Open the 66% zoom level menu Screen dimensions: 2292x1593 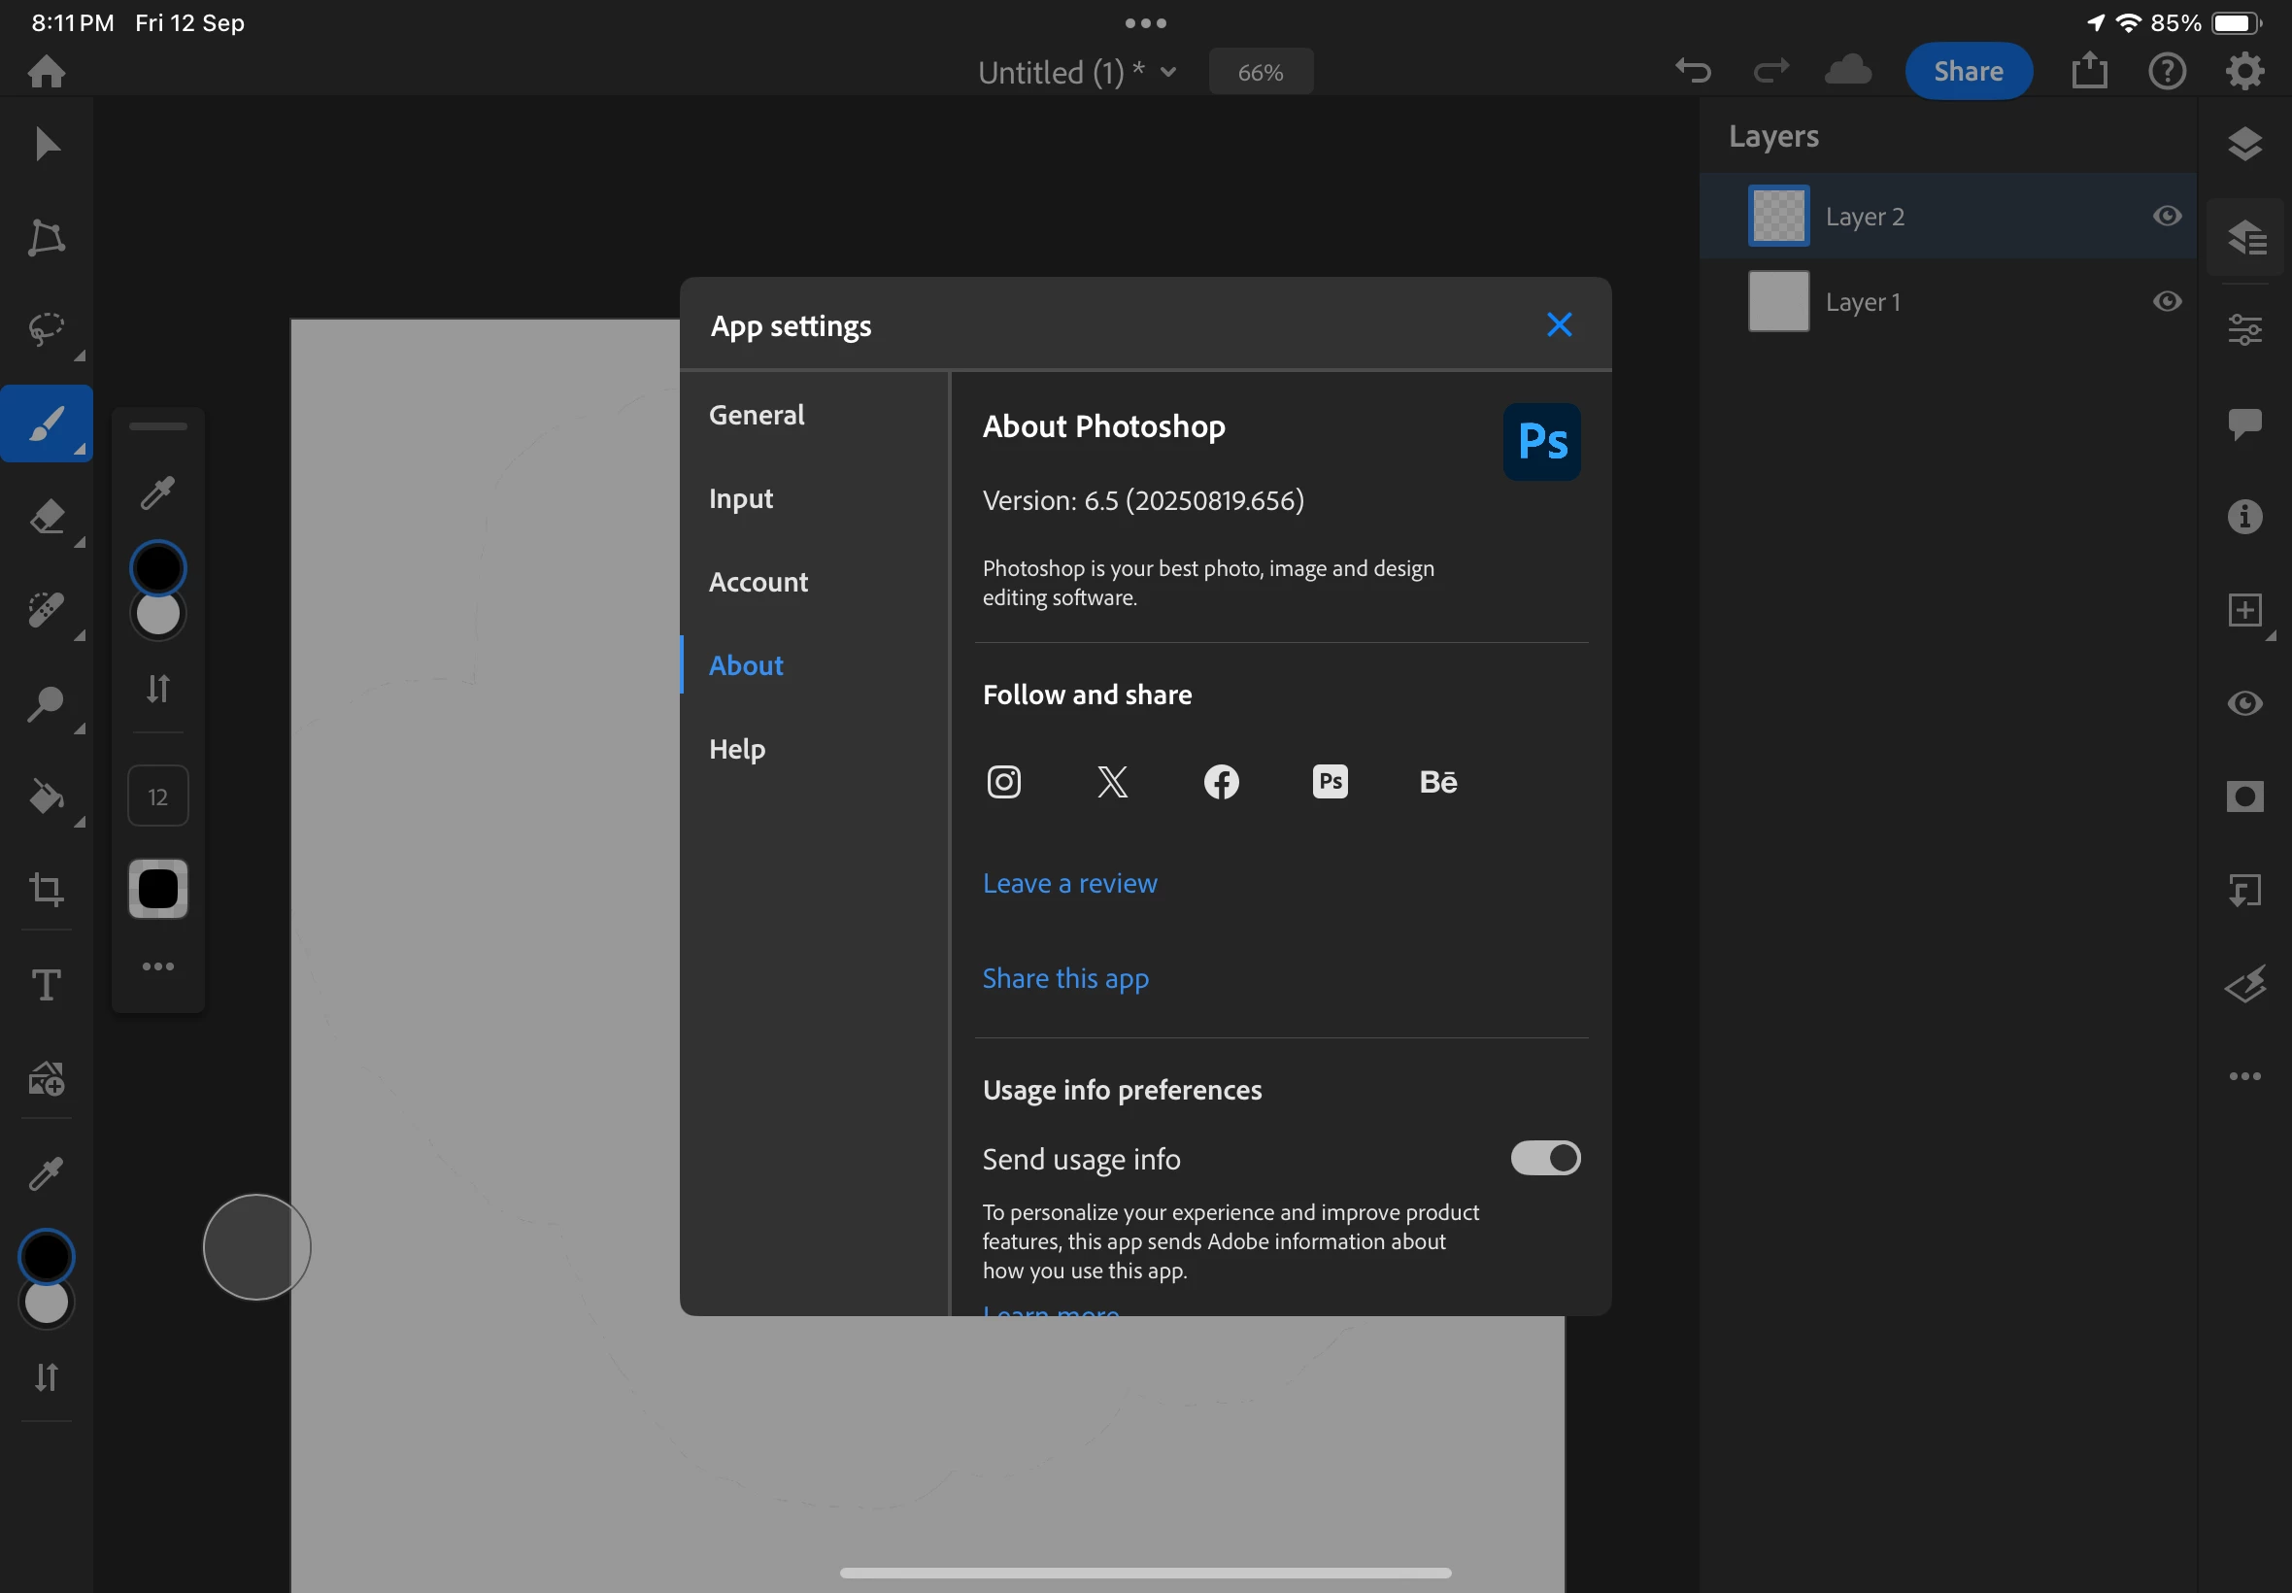tap(1261, 72)
